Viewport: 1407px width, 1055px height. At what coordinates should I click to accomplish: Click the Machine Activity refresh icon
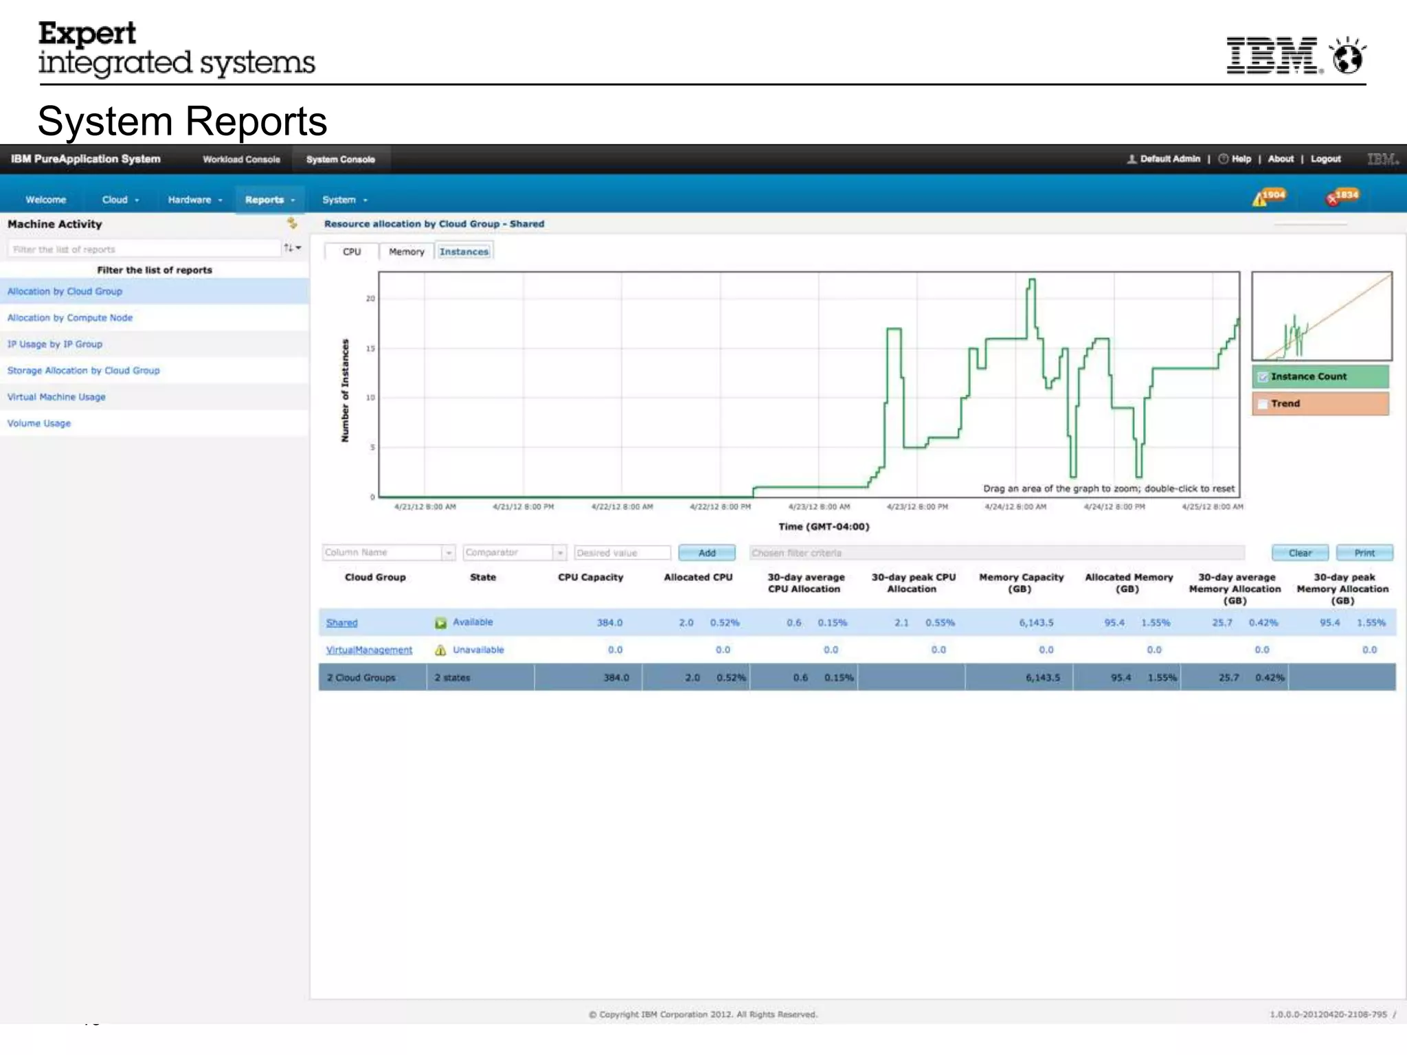tap(292, 223)
